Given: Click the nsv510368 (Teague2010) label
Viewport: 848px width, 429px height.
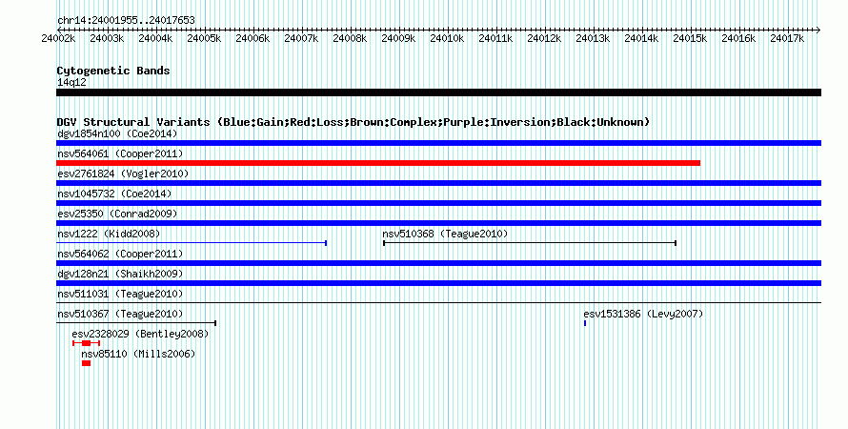Looking at the screenshot, I should pos(445,234).
